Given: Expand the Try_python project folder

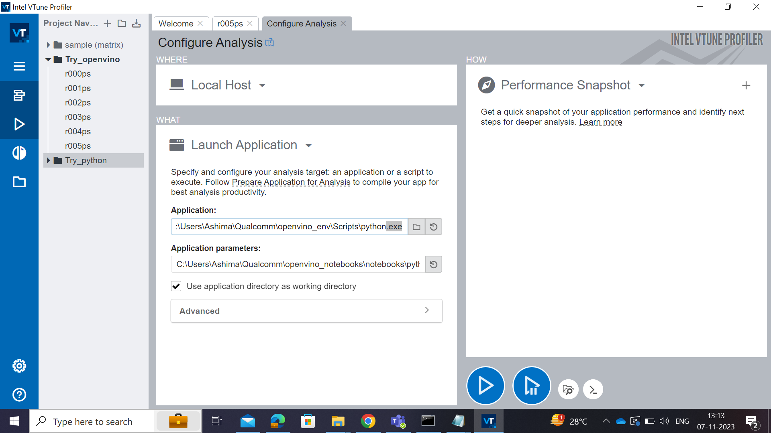Looking at the screenshot, I should tap(49, 160).
